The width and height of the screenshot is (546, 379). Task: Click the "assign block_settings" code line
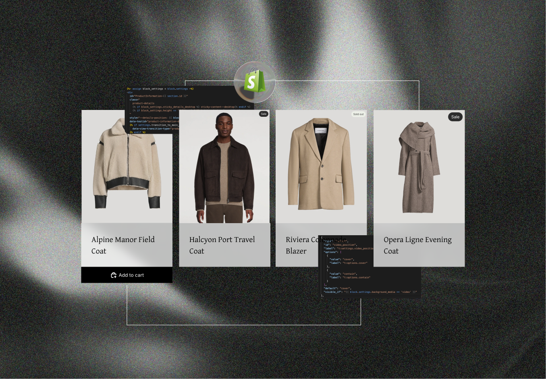tap(160, 89)
